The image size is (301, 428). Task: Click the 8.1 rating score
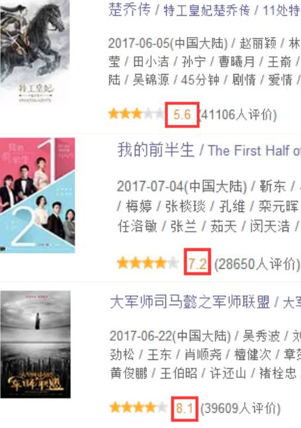point(185,408)
